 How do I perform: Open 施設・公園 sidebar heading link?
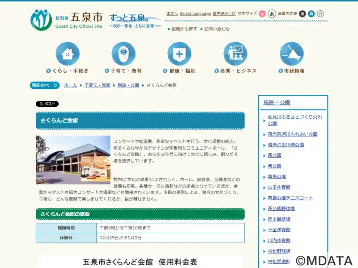(277, 103)
